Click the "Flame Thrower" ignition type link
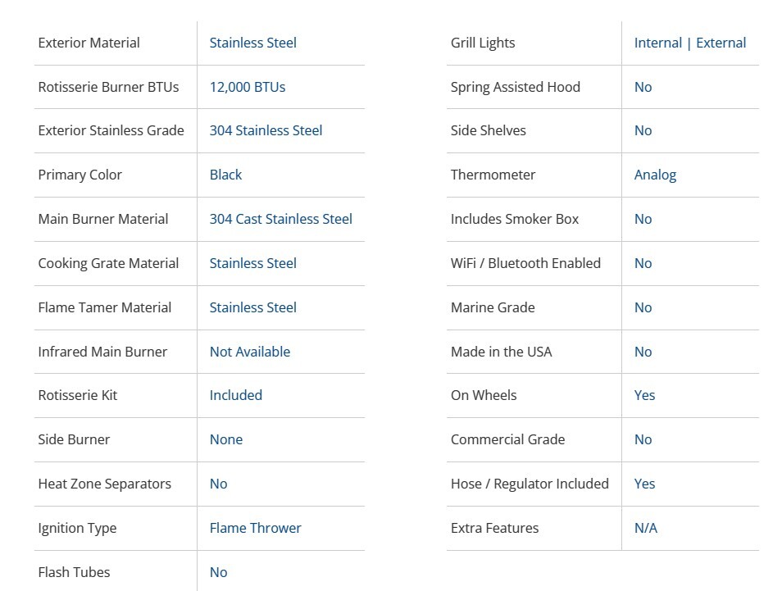Viewport: 782px width, 591px height. tap(255, 528)
